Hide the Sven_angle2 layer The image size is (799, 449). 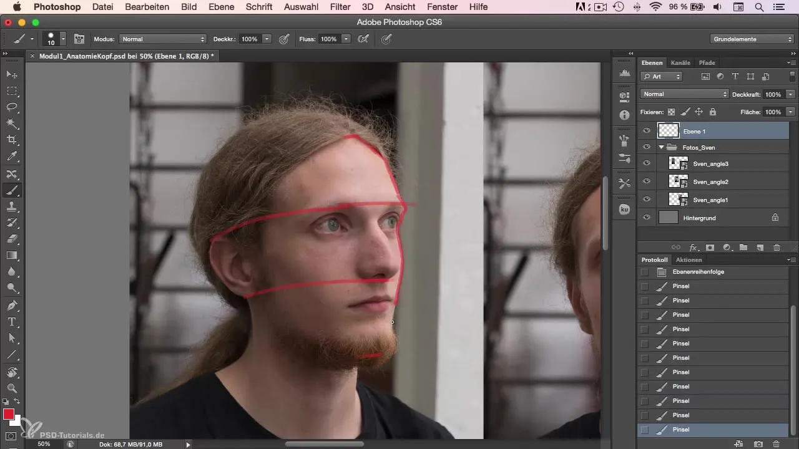click(646, 181)
